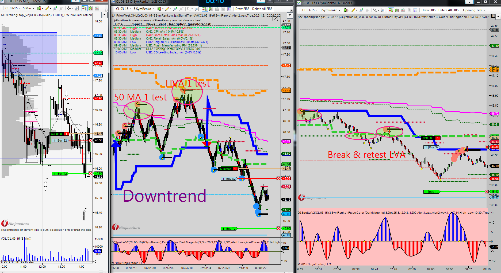Open indicators dialog in 5 SymRenko chart
The height and width of the screenshot is (273, 501).
pyautogui.click(x=217, y=9)
